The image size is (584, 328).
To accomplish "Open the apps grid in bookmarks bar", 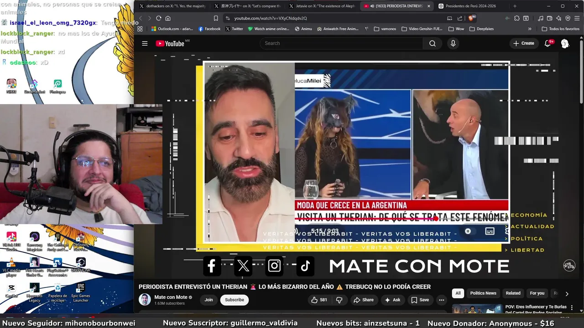I will pyautogui.click(x=140, y=29).
